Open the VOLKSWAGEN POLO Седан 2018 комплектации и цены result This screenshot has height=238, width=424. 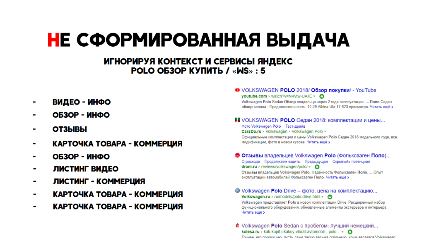(x=313, y=120)
